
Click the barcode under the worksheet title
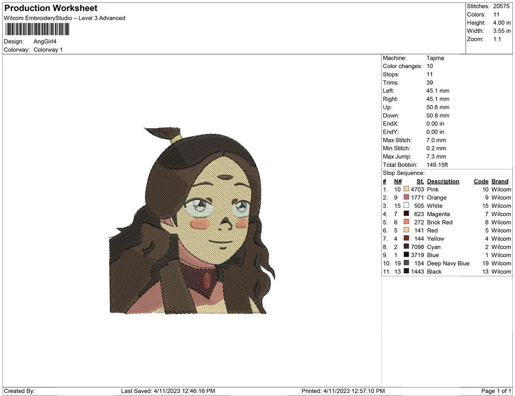[37, 29]
